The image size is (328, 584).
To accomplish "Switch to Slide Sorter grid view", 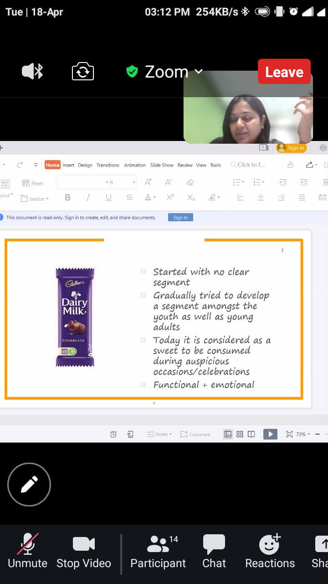I will pos(240,434).
